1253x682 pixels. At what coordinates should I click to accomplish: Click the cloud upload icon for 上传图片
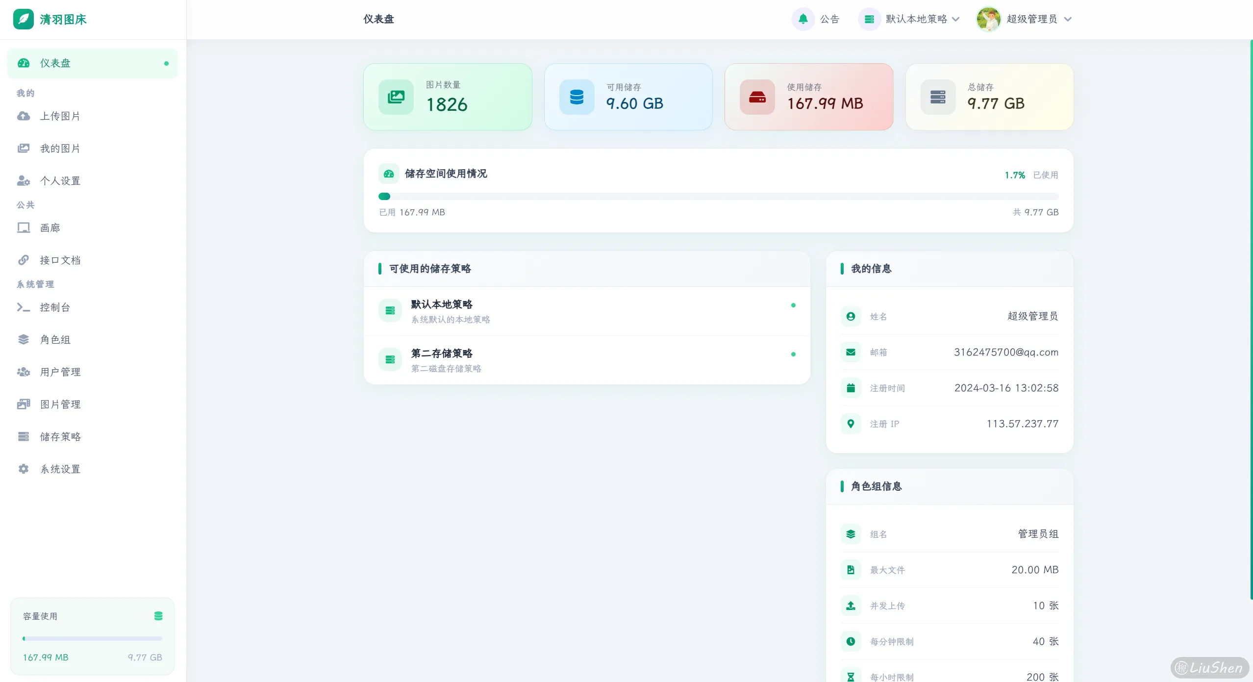[23, 116]
